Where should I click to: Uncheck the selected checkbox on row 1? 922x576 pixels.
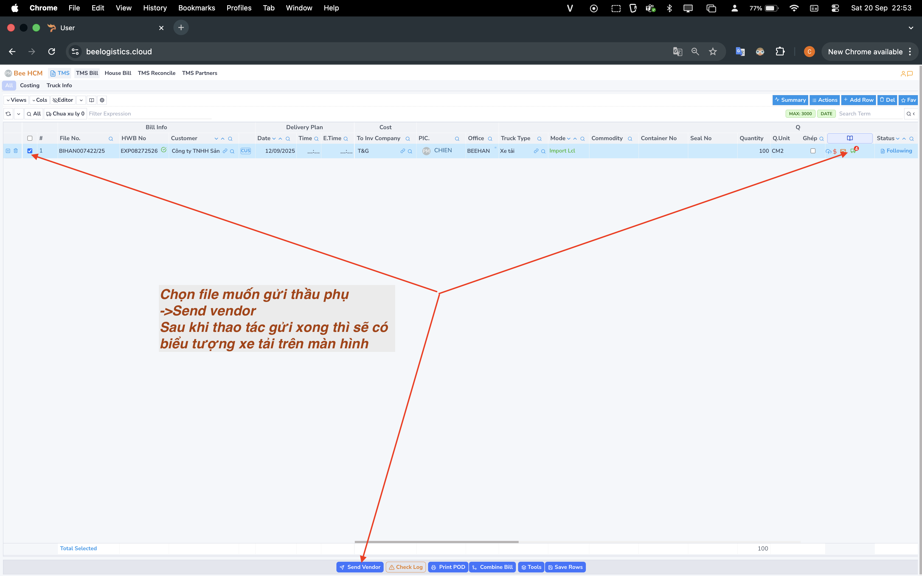30,151
